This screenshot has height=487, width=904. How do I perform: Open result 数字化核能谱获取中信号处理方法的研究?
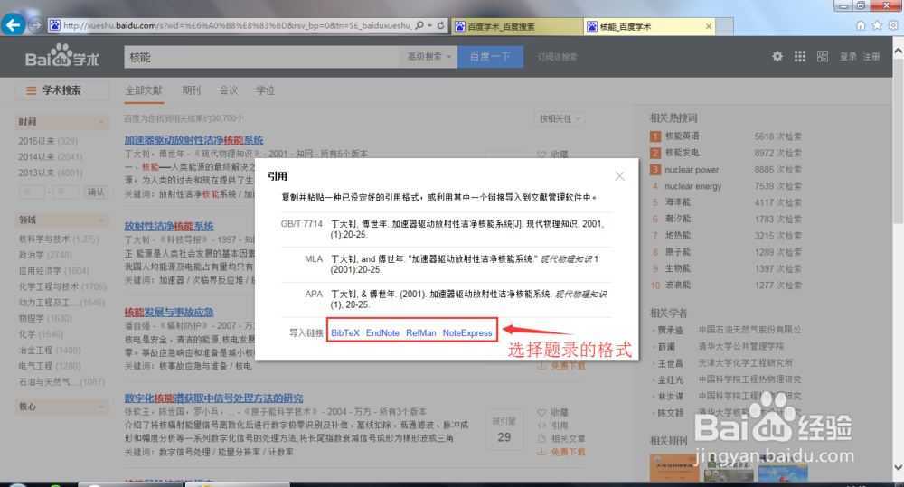pos(213,398)
